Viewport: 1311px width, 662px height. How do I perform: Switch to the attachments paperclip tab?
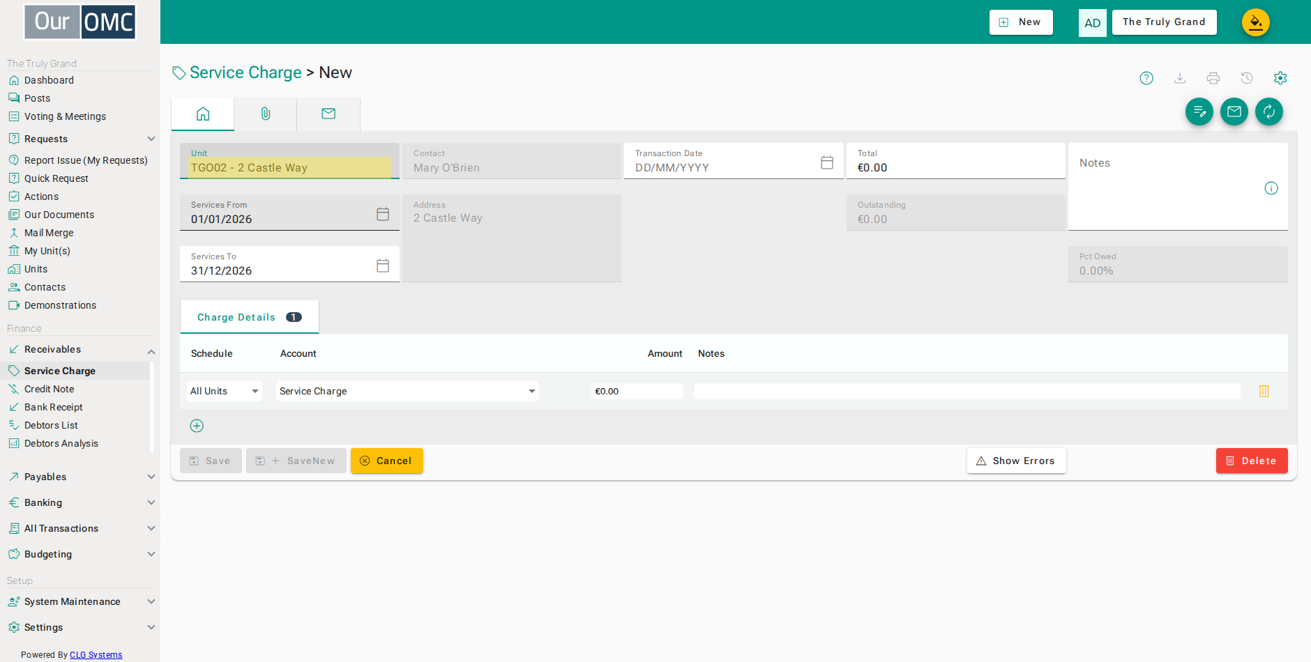point(266,114)
